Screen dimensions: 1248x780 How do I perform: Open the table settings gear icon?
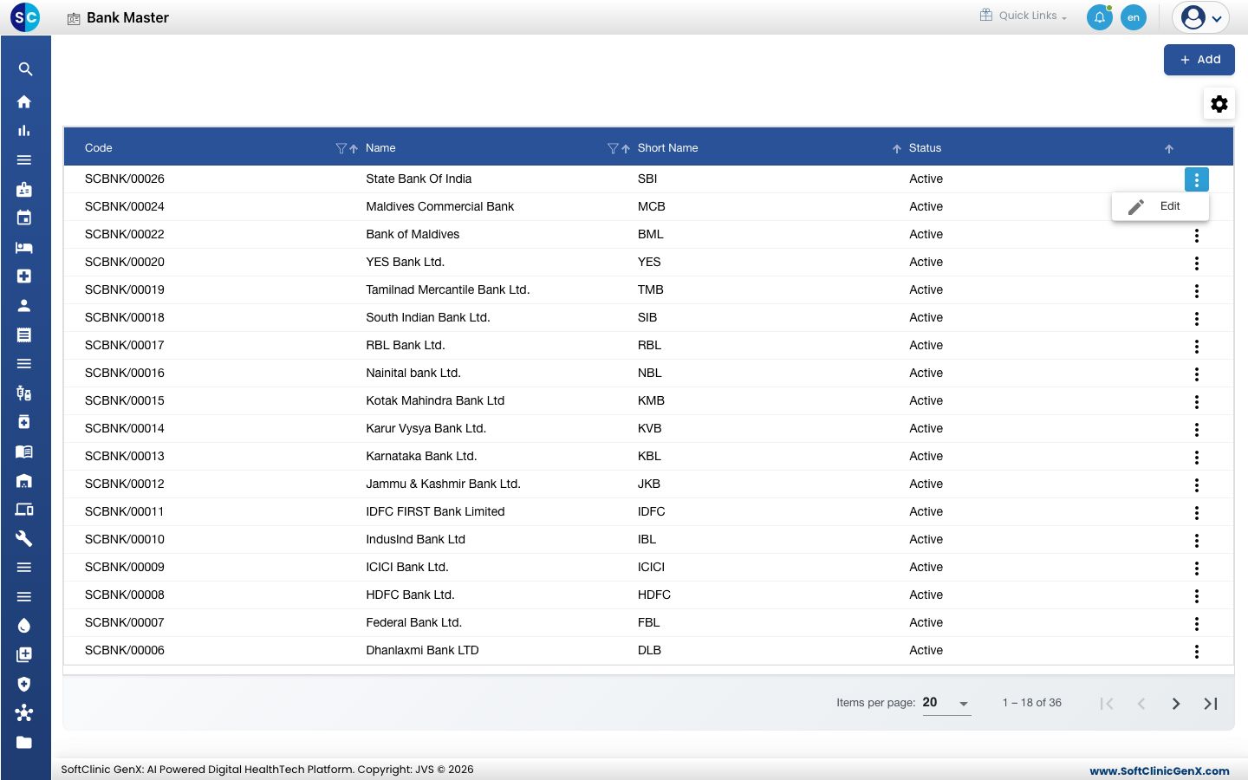1219,104
